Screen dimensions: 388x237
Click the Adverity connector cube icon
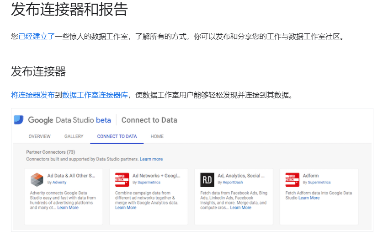(x=37, y=180)
